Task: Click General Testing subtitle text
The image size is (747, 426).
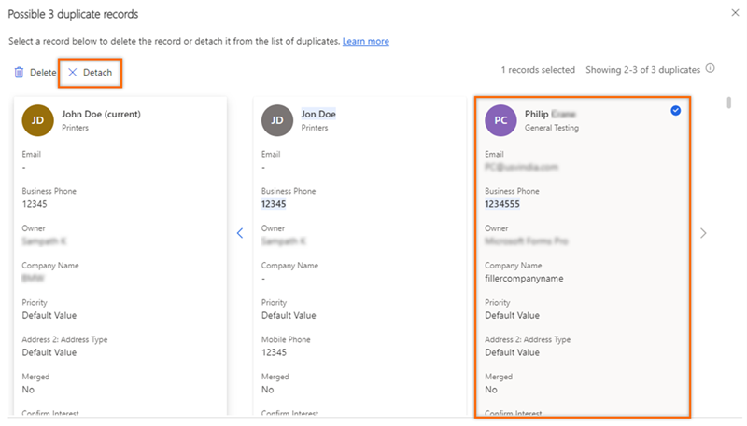Action: point(552,128)
